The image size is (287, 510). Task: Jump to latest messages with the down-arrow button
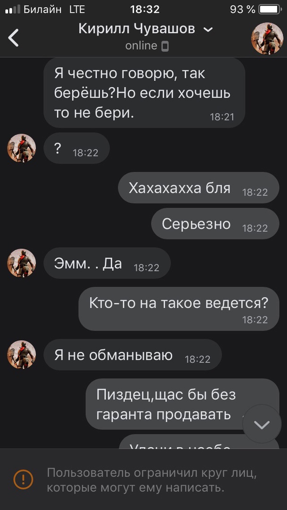(x=262, y=424)
